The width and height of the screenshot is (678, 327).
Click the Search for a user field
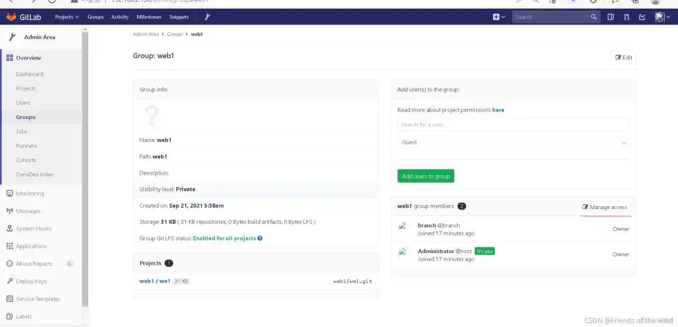tap(513, 124)
